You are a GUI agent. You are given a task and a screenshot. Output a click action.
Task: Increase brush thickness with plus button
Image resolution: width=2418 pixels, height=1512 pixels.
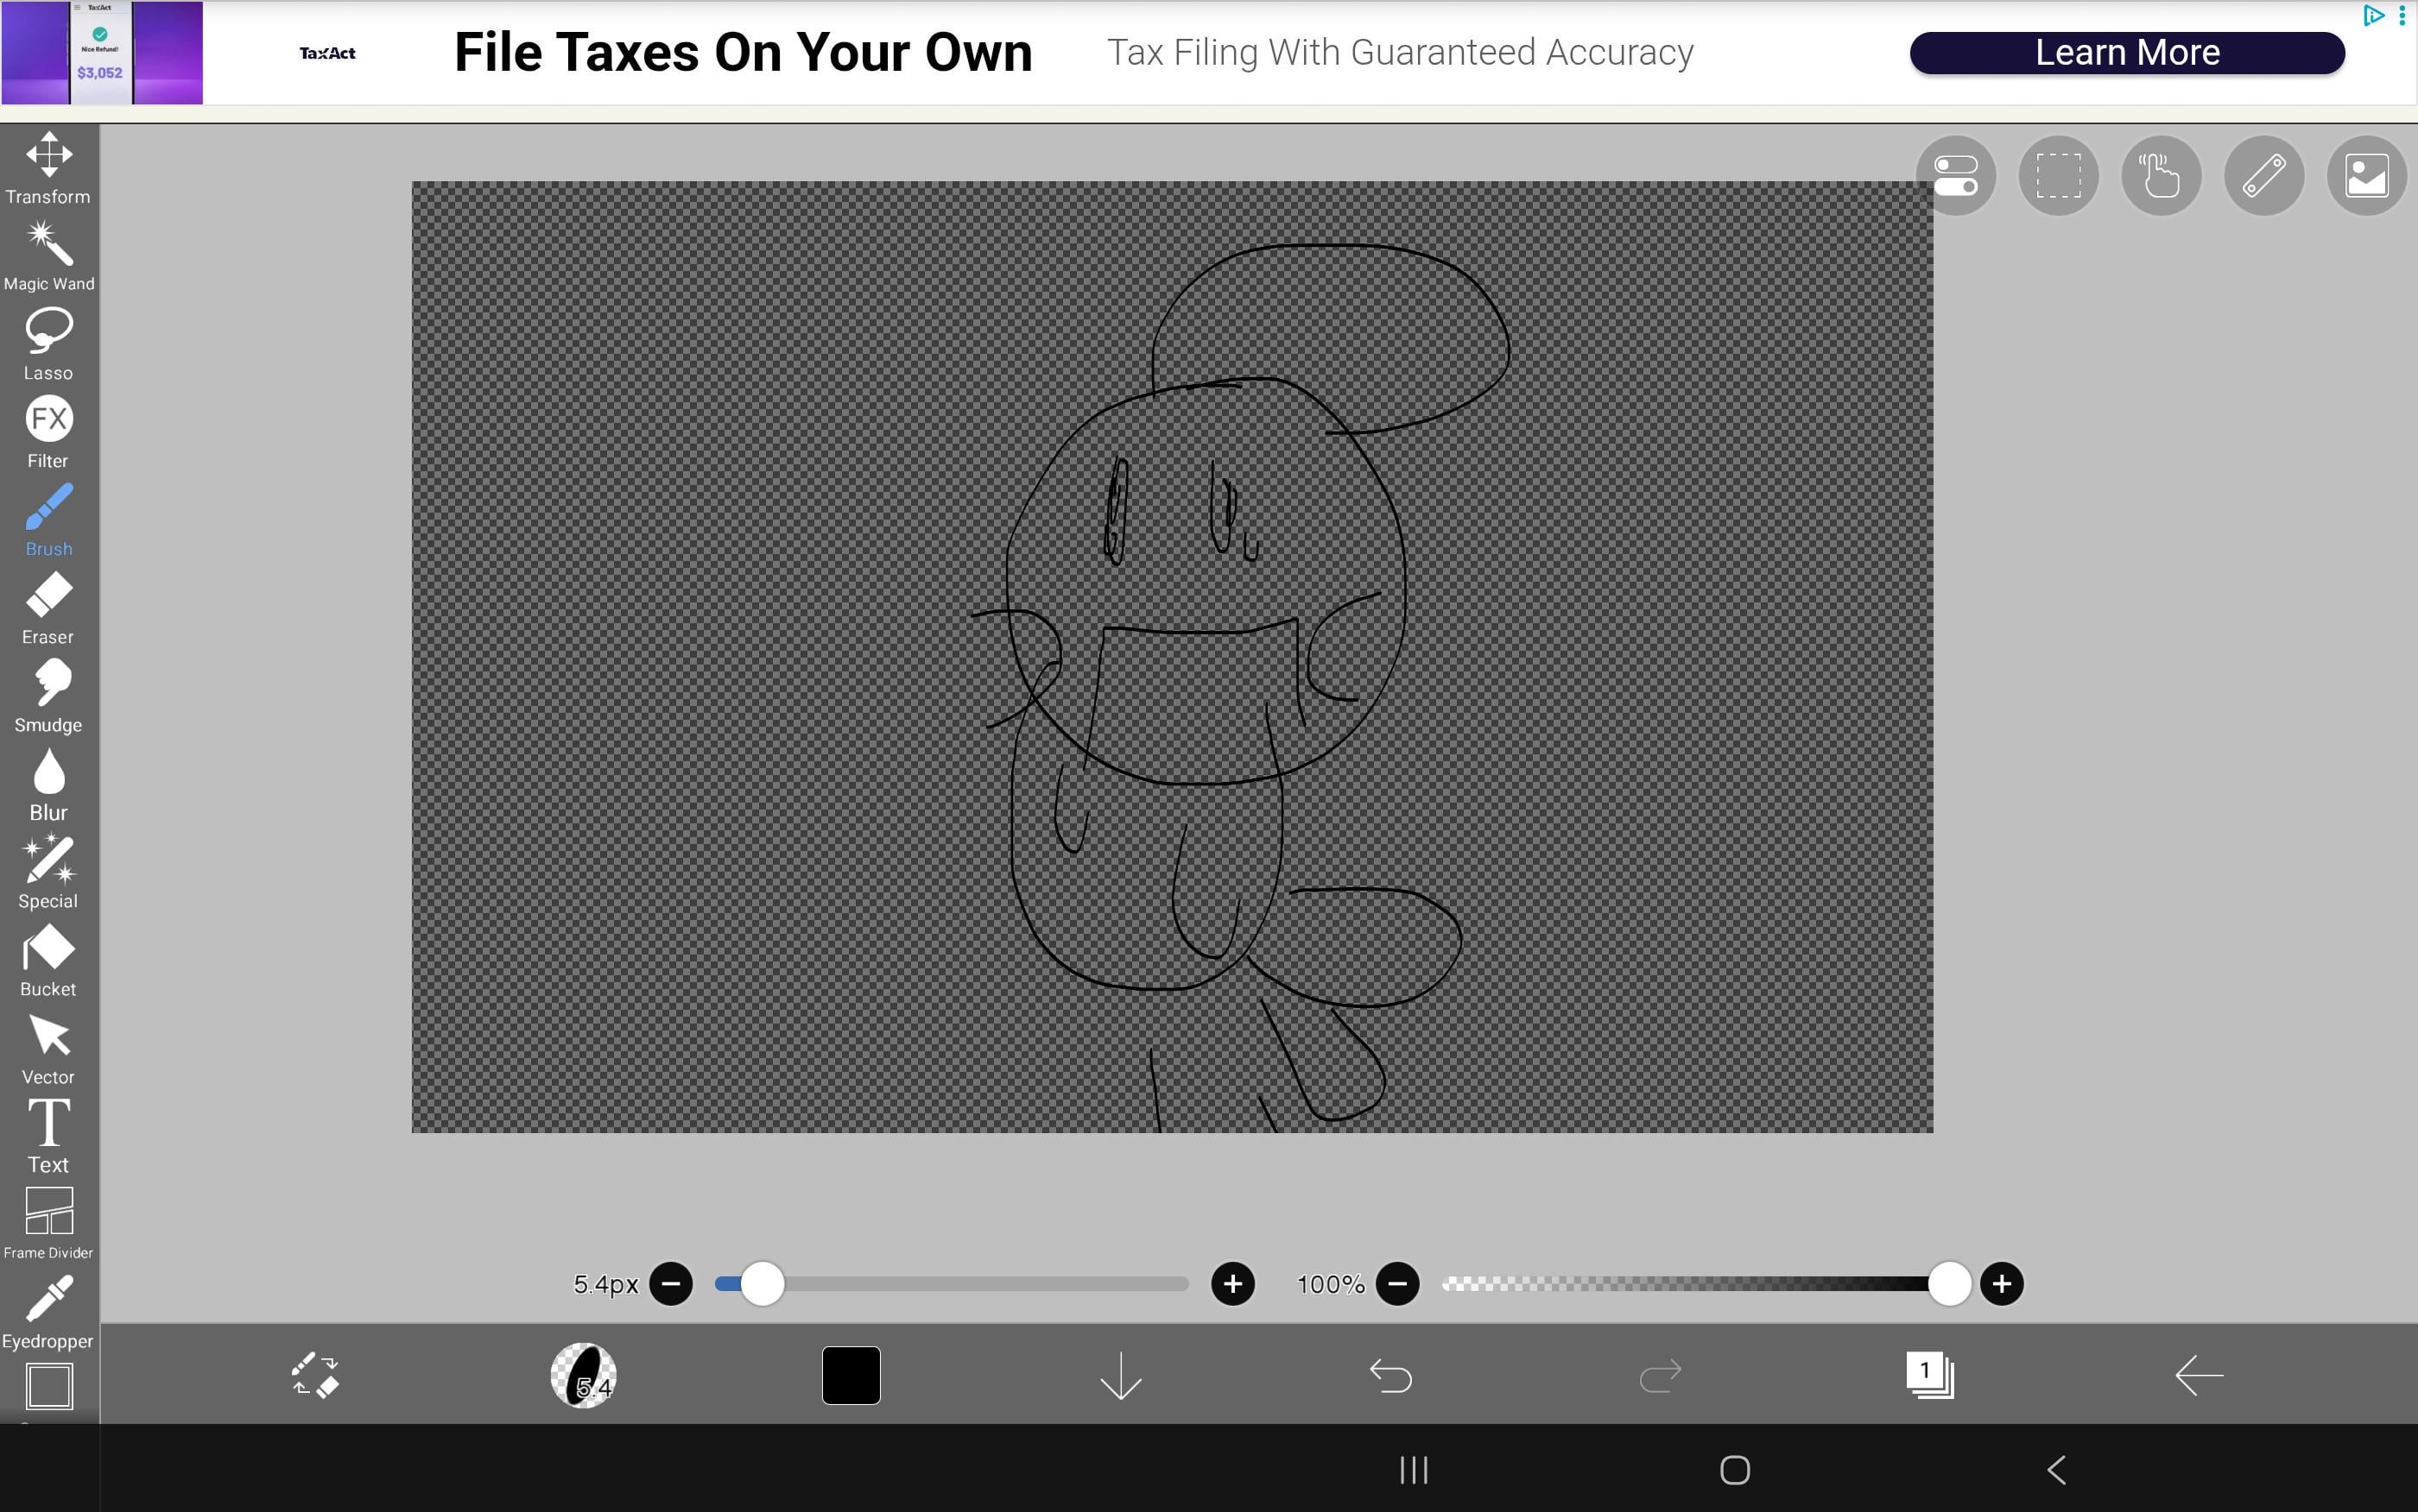coord(1231,1283)
